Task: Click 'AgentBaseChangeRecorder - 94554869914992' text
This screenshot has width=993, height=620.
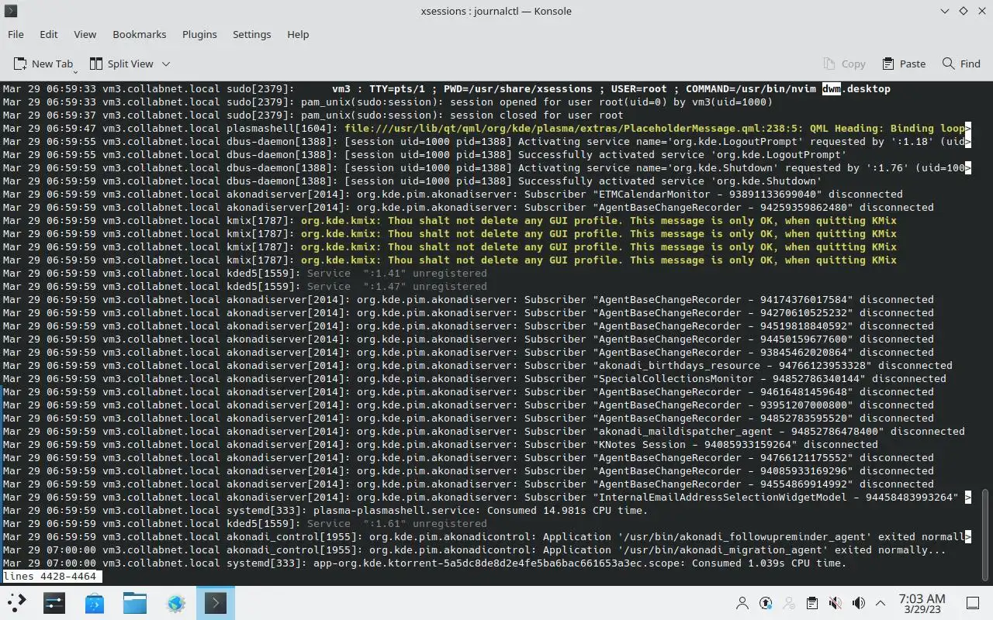Action: [x=726, y=484]
